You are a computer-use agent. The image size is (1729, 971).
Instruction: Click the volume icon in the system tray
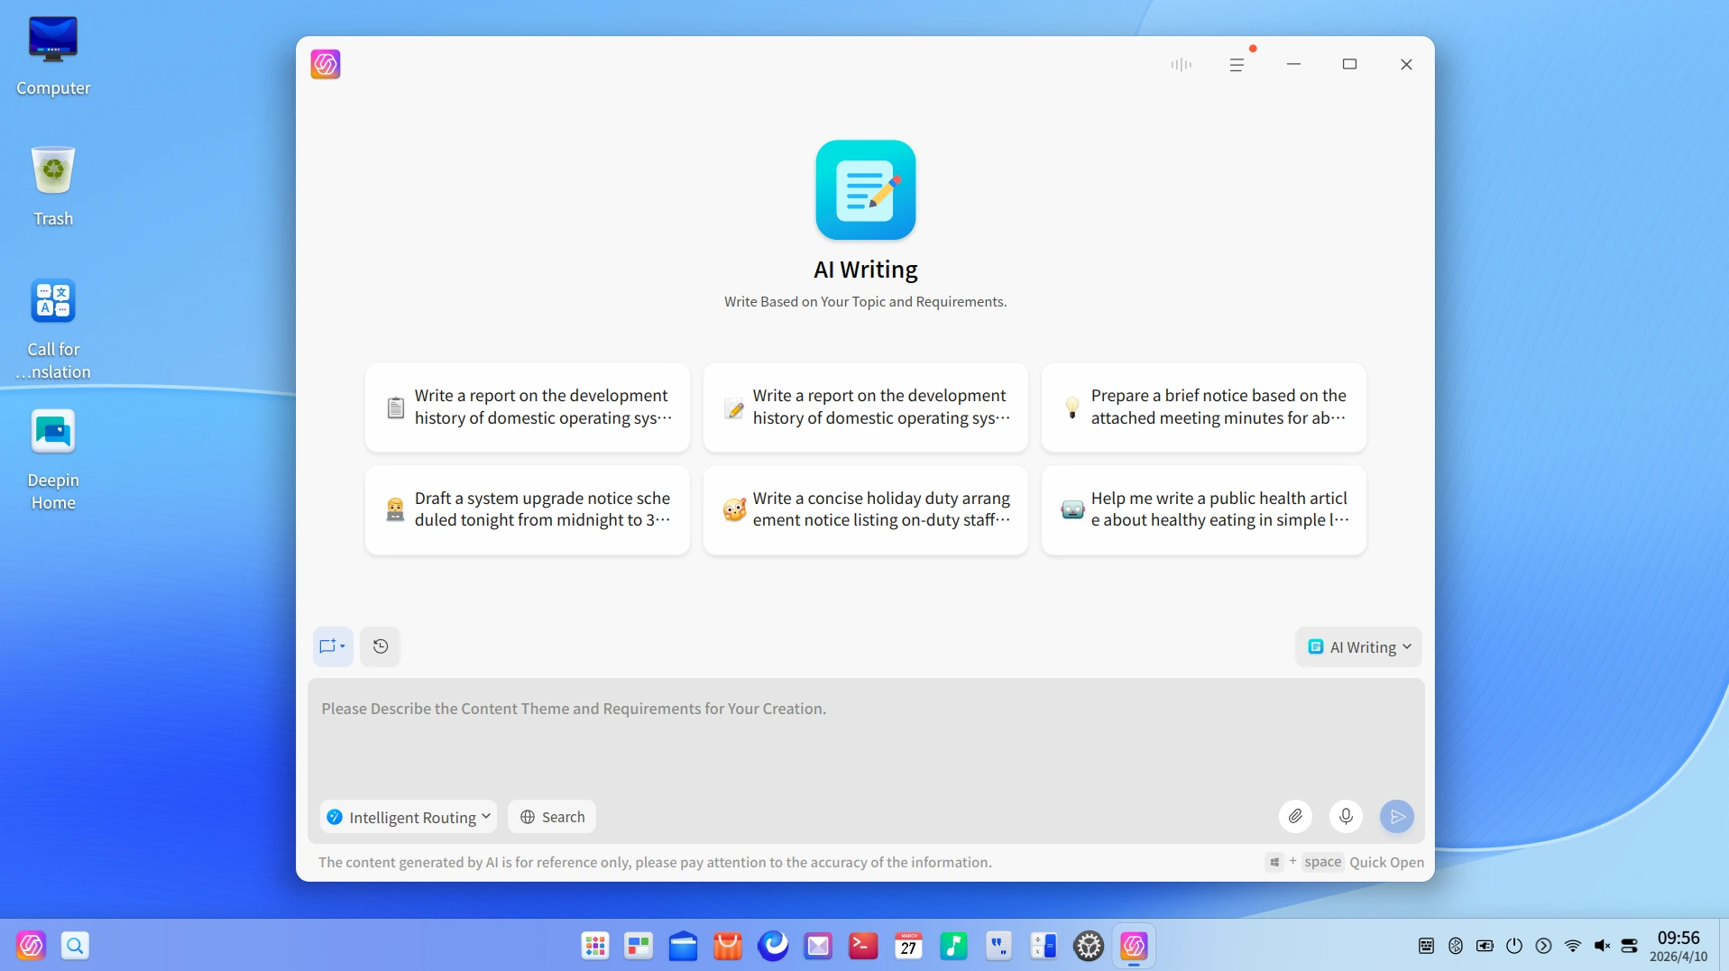pyautogui.click(x=1602, y=946)
